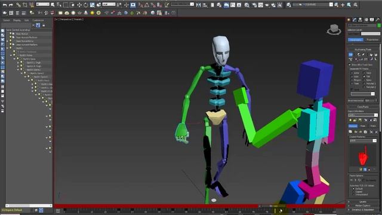
Task: Enable the Fingers checkbox in Separate FK Tracks
Action: pos(352,80)
